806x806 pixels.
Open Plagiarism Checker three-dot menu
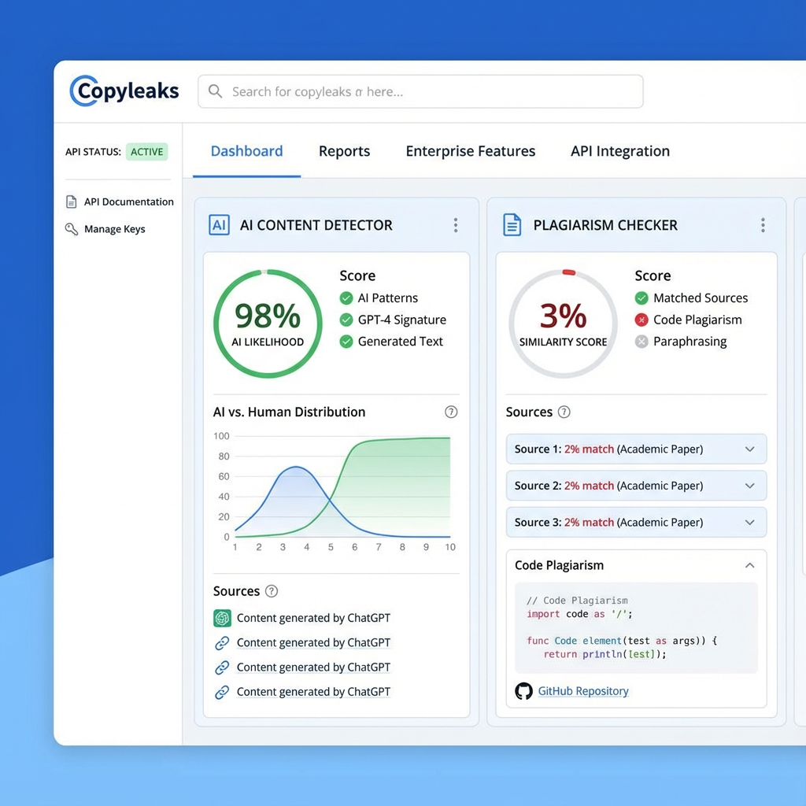click(763, 225)
